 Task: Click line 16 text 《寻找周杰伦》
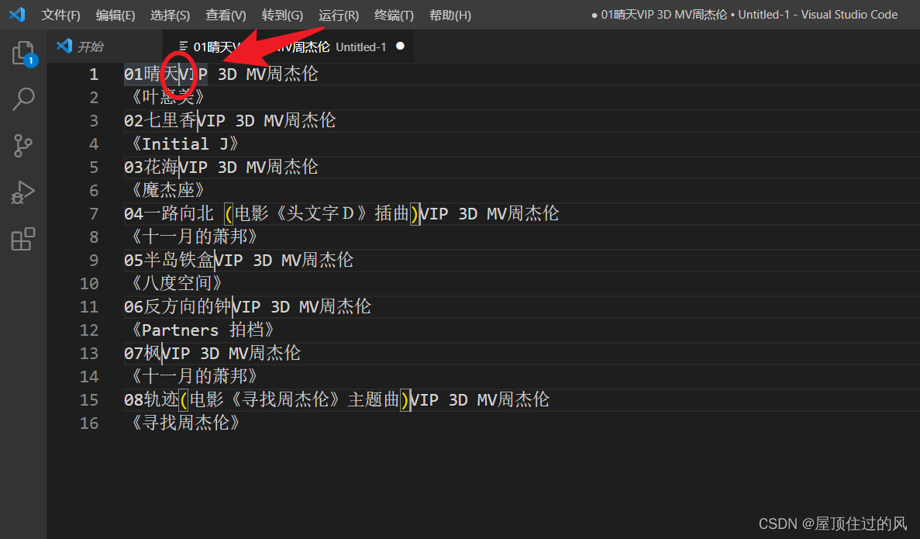(184, 423)
